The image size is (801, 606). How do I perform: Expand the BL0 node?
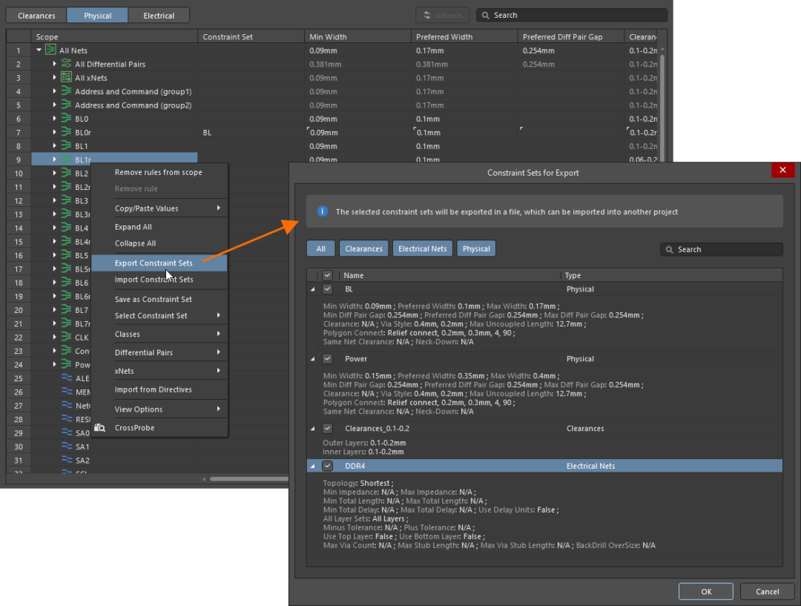(55, 118)
